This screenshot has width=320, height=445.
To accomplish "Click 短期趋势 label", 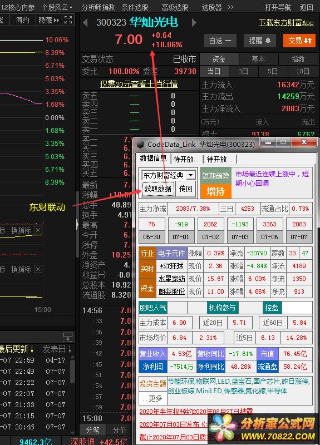I will click(x=215, y=176).
